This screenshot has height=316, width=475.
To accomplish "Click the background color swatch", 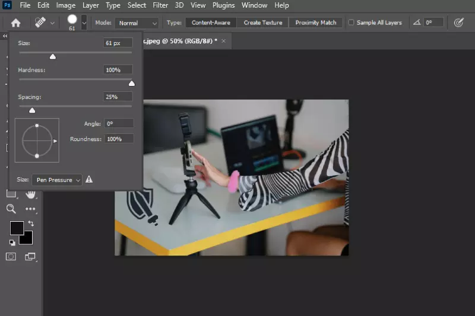I will pyautogui.click(x=28, y=240).
